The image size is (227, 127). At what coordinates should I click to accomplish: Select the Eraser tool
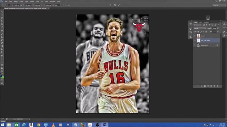click(x=2, y=43)
